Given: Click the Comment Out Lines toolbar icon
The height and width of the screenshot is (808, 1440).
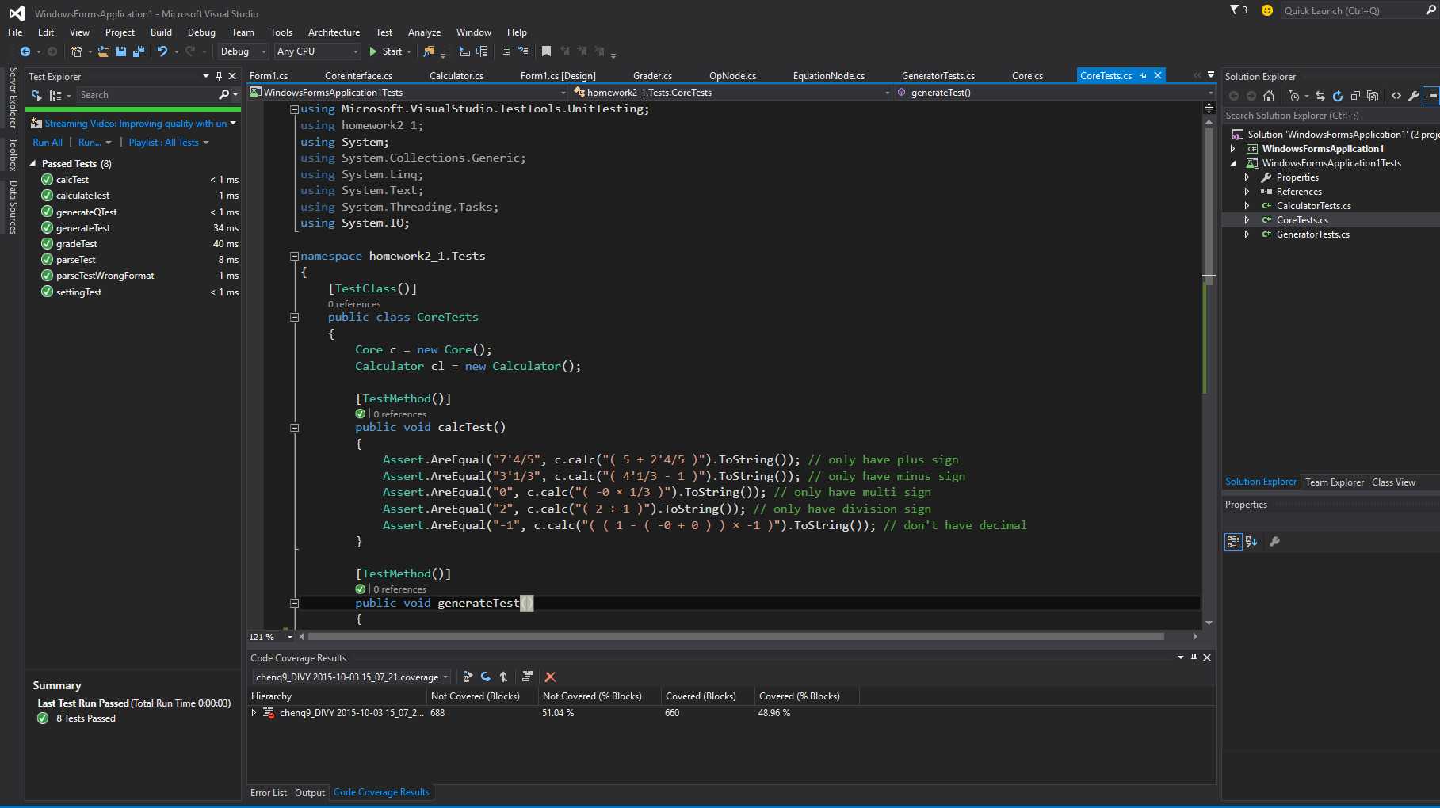Looking at the screenshot, I should 506,51.
